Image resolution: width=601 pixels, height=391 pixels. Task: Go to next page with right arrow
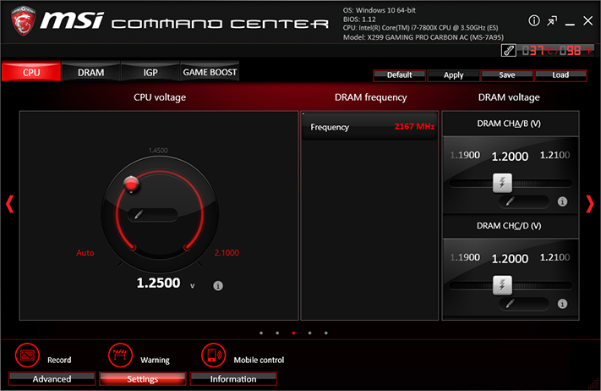coord(590,204)
